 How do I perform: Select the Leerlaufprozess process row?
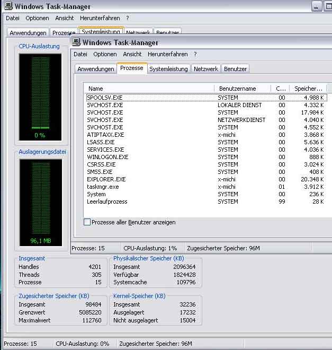tap(207, 202)
